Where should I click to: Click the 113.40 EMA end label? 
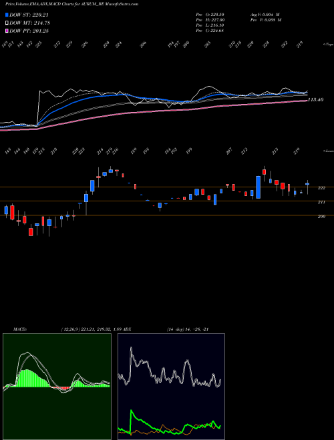[x=315, y=99]
